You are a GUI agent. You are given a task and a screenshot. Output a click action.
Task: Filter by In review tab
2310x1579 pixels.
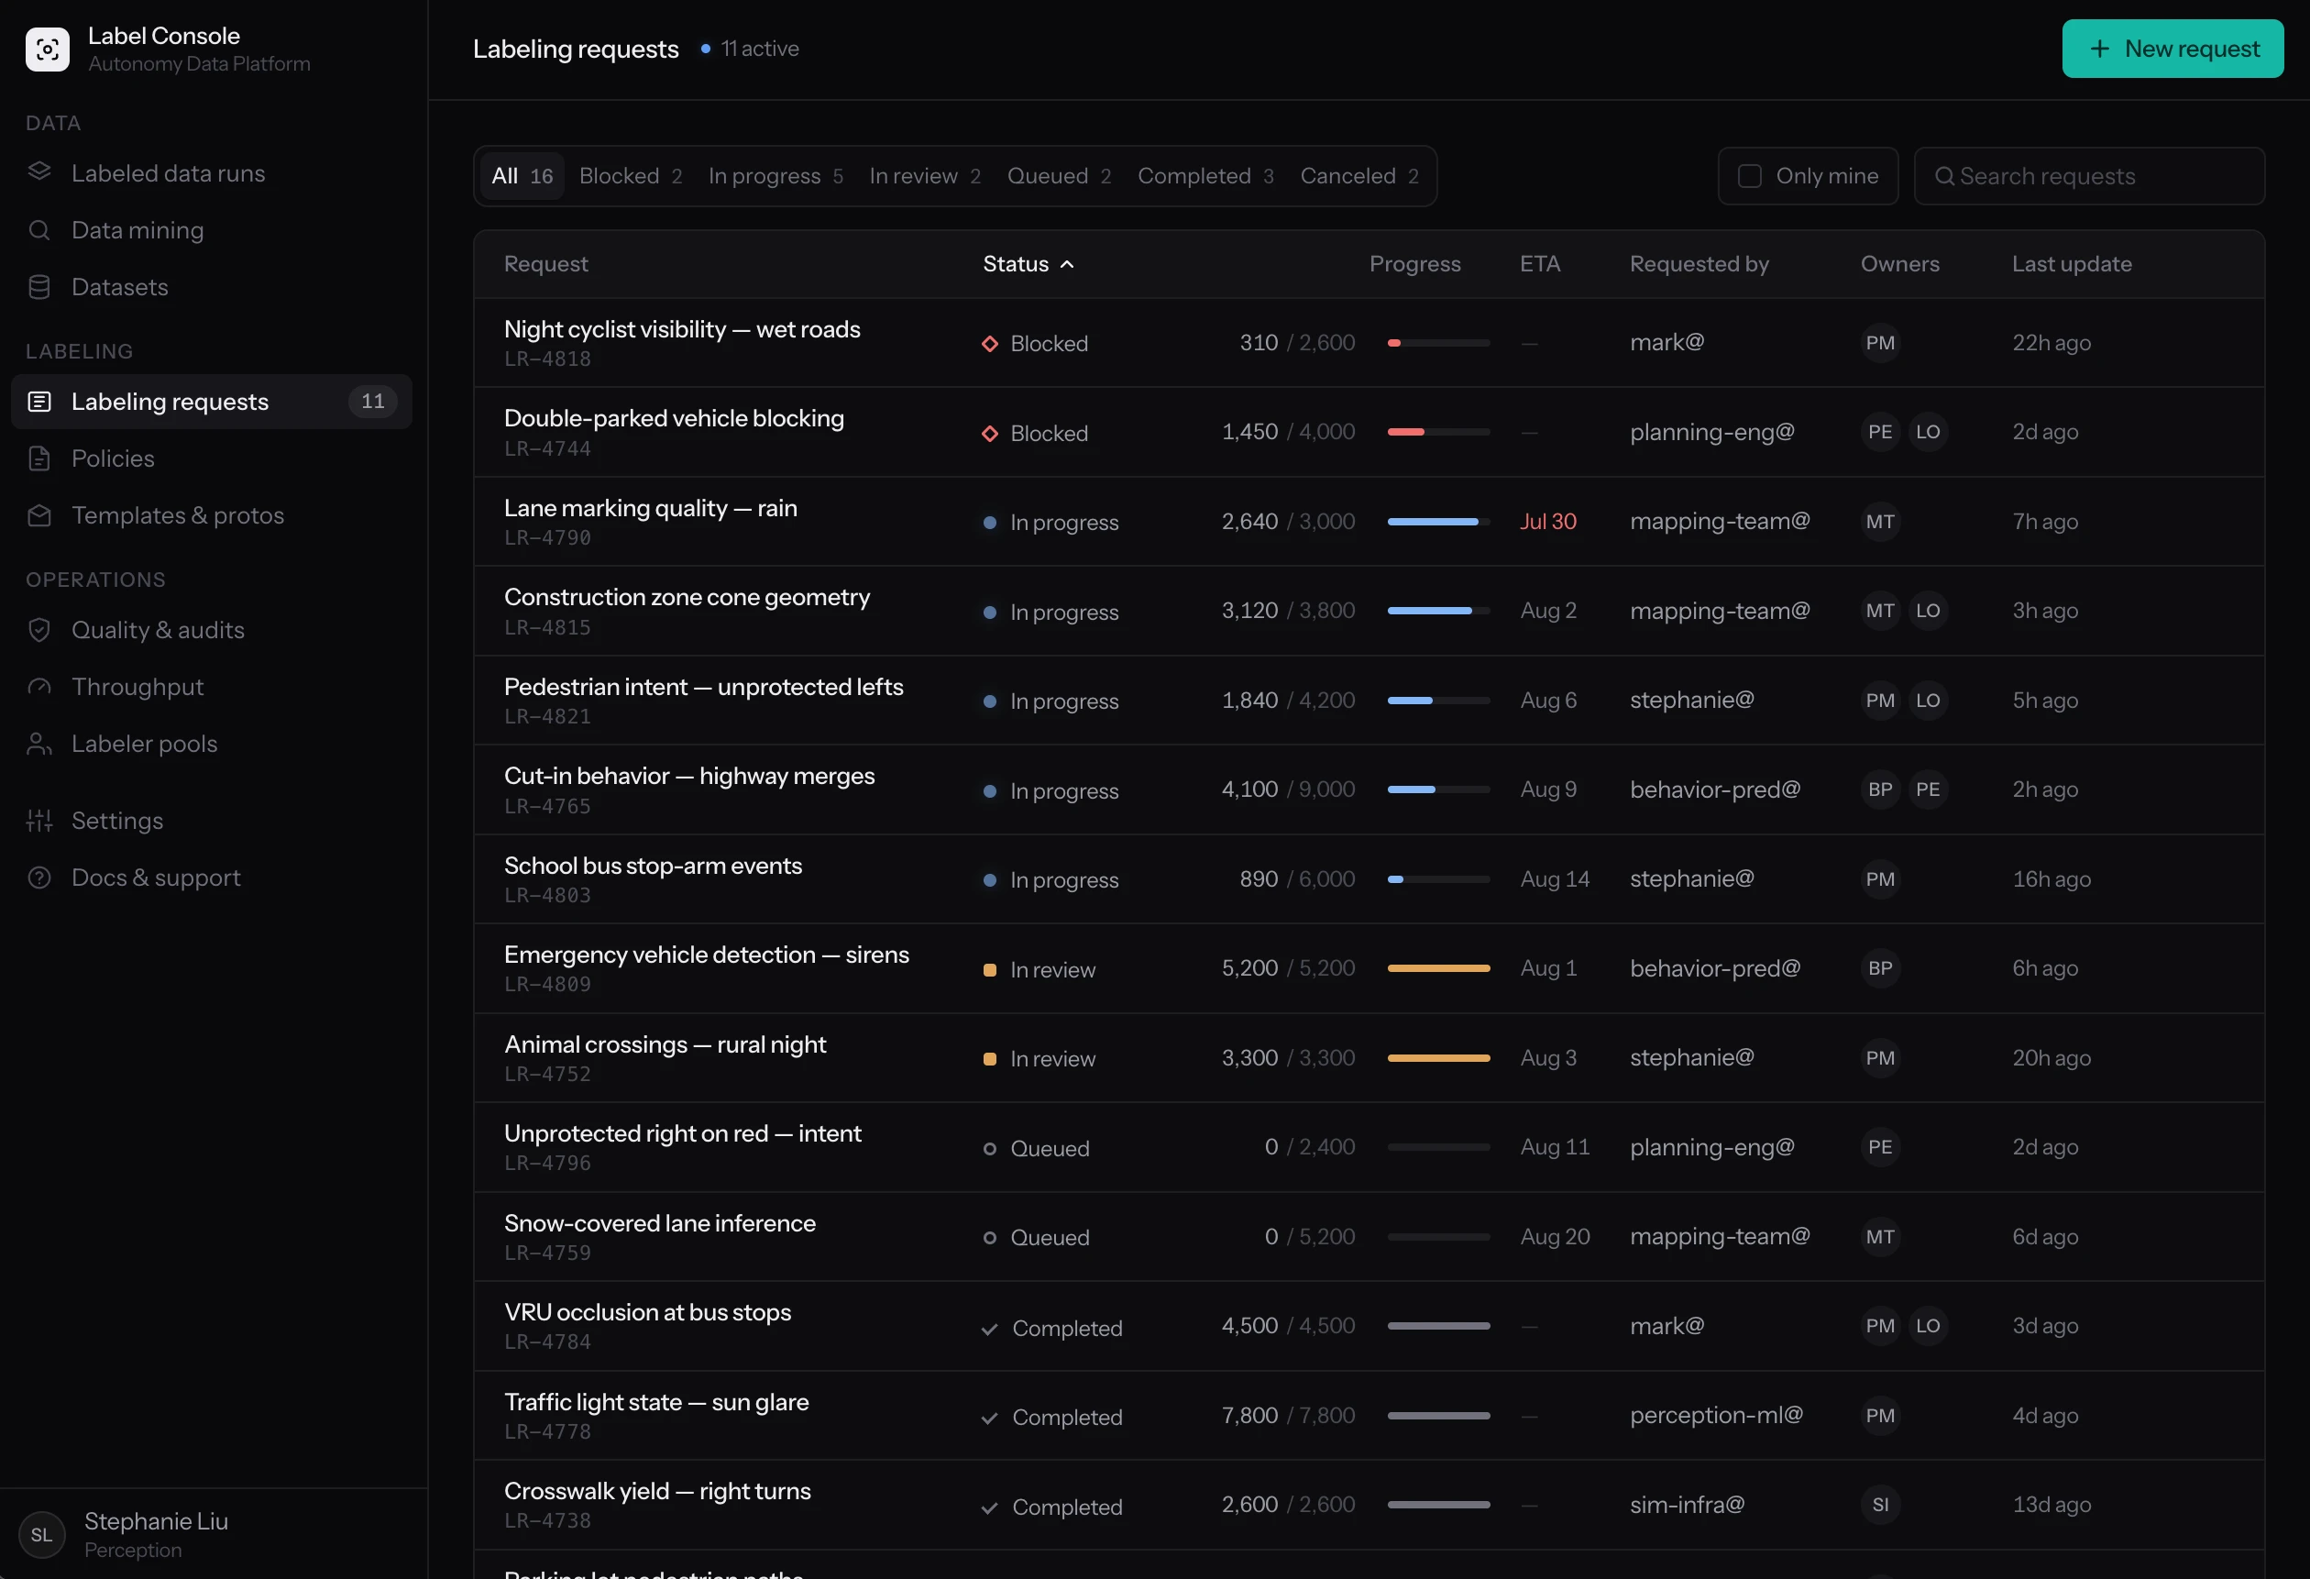click(924, 176)
